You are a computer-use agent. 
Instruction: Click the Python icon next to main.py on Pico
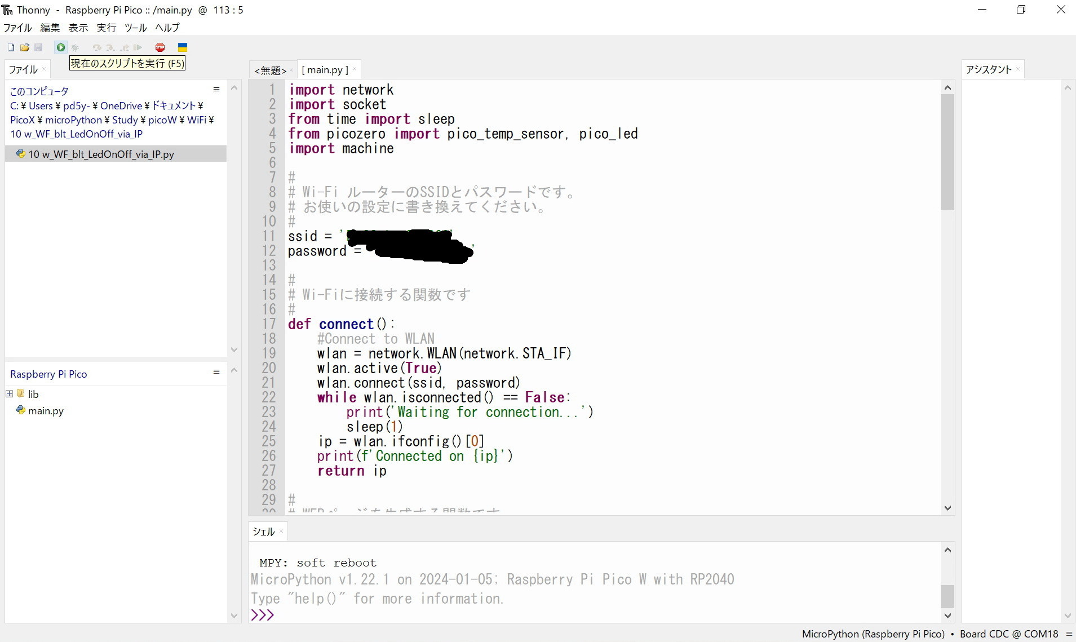coord(21,410)
